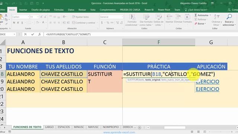238x134 pixels.
Task: Open EJERCICIO link in row 20
Action: (x=208, y=89)
